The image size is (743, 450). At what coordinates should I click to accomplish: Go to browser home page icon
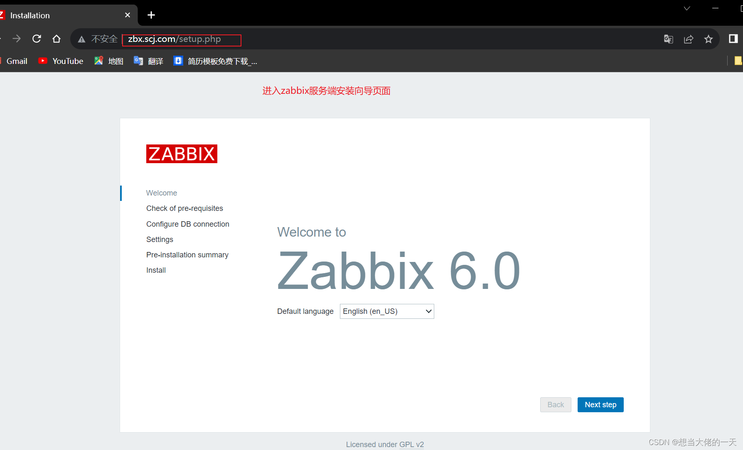tap(57, 39)
